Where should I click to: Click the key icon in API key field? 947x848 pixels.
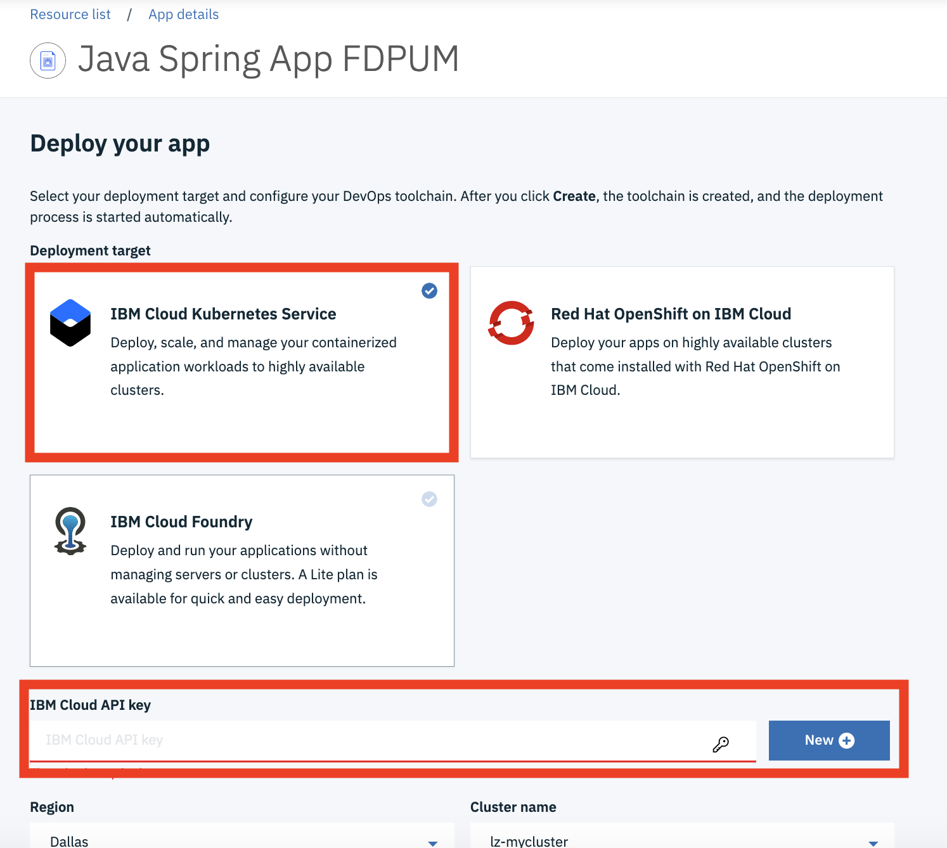coord(721,744)
